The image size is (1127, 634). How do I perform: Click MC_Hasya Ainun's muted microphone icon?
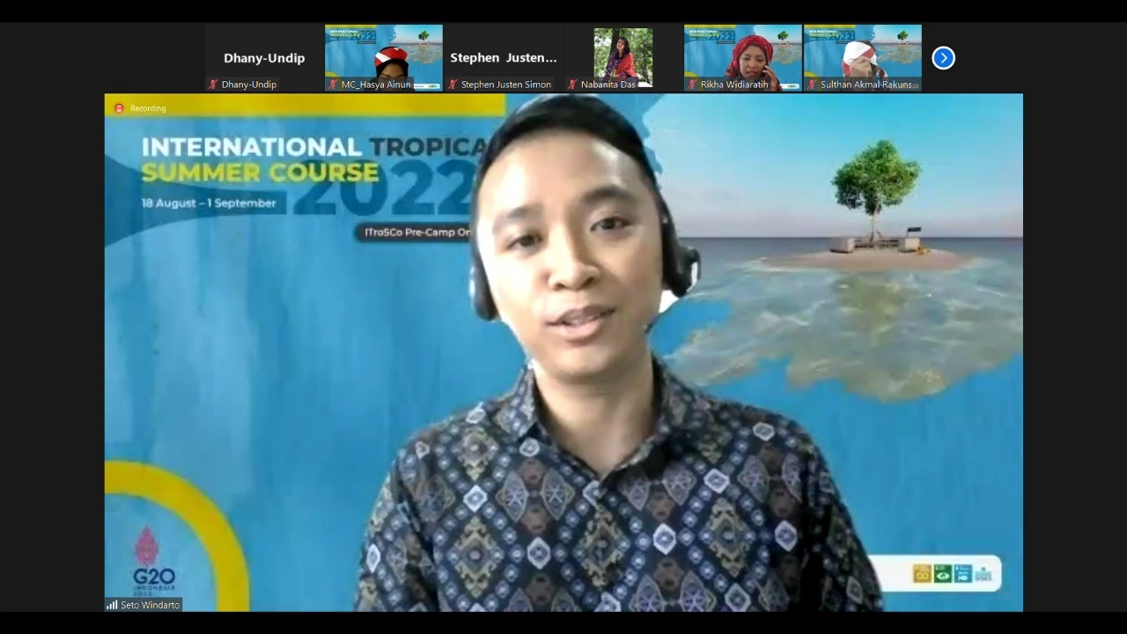click(333, 85)
